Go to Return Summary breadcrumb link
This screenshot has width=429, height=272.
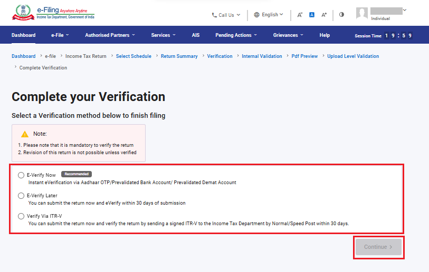[179, 56]
